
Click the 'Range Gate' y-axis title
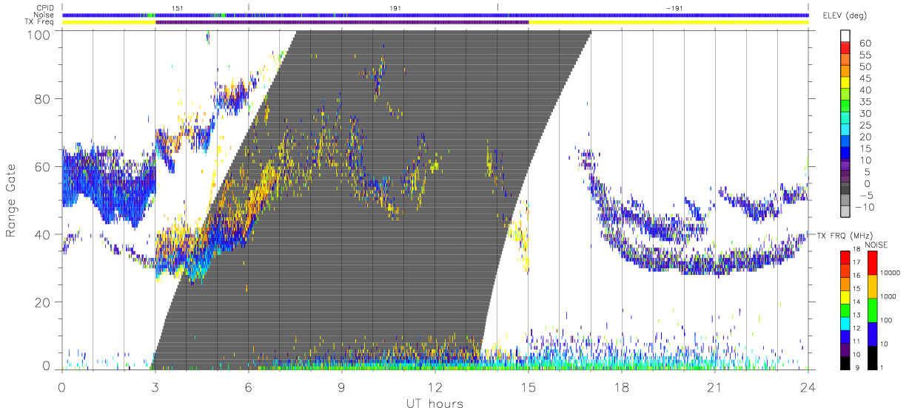pyautogui.click(x=11, y=202)
